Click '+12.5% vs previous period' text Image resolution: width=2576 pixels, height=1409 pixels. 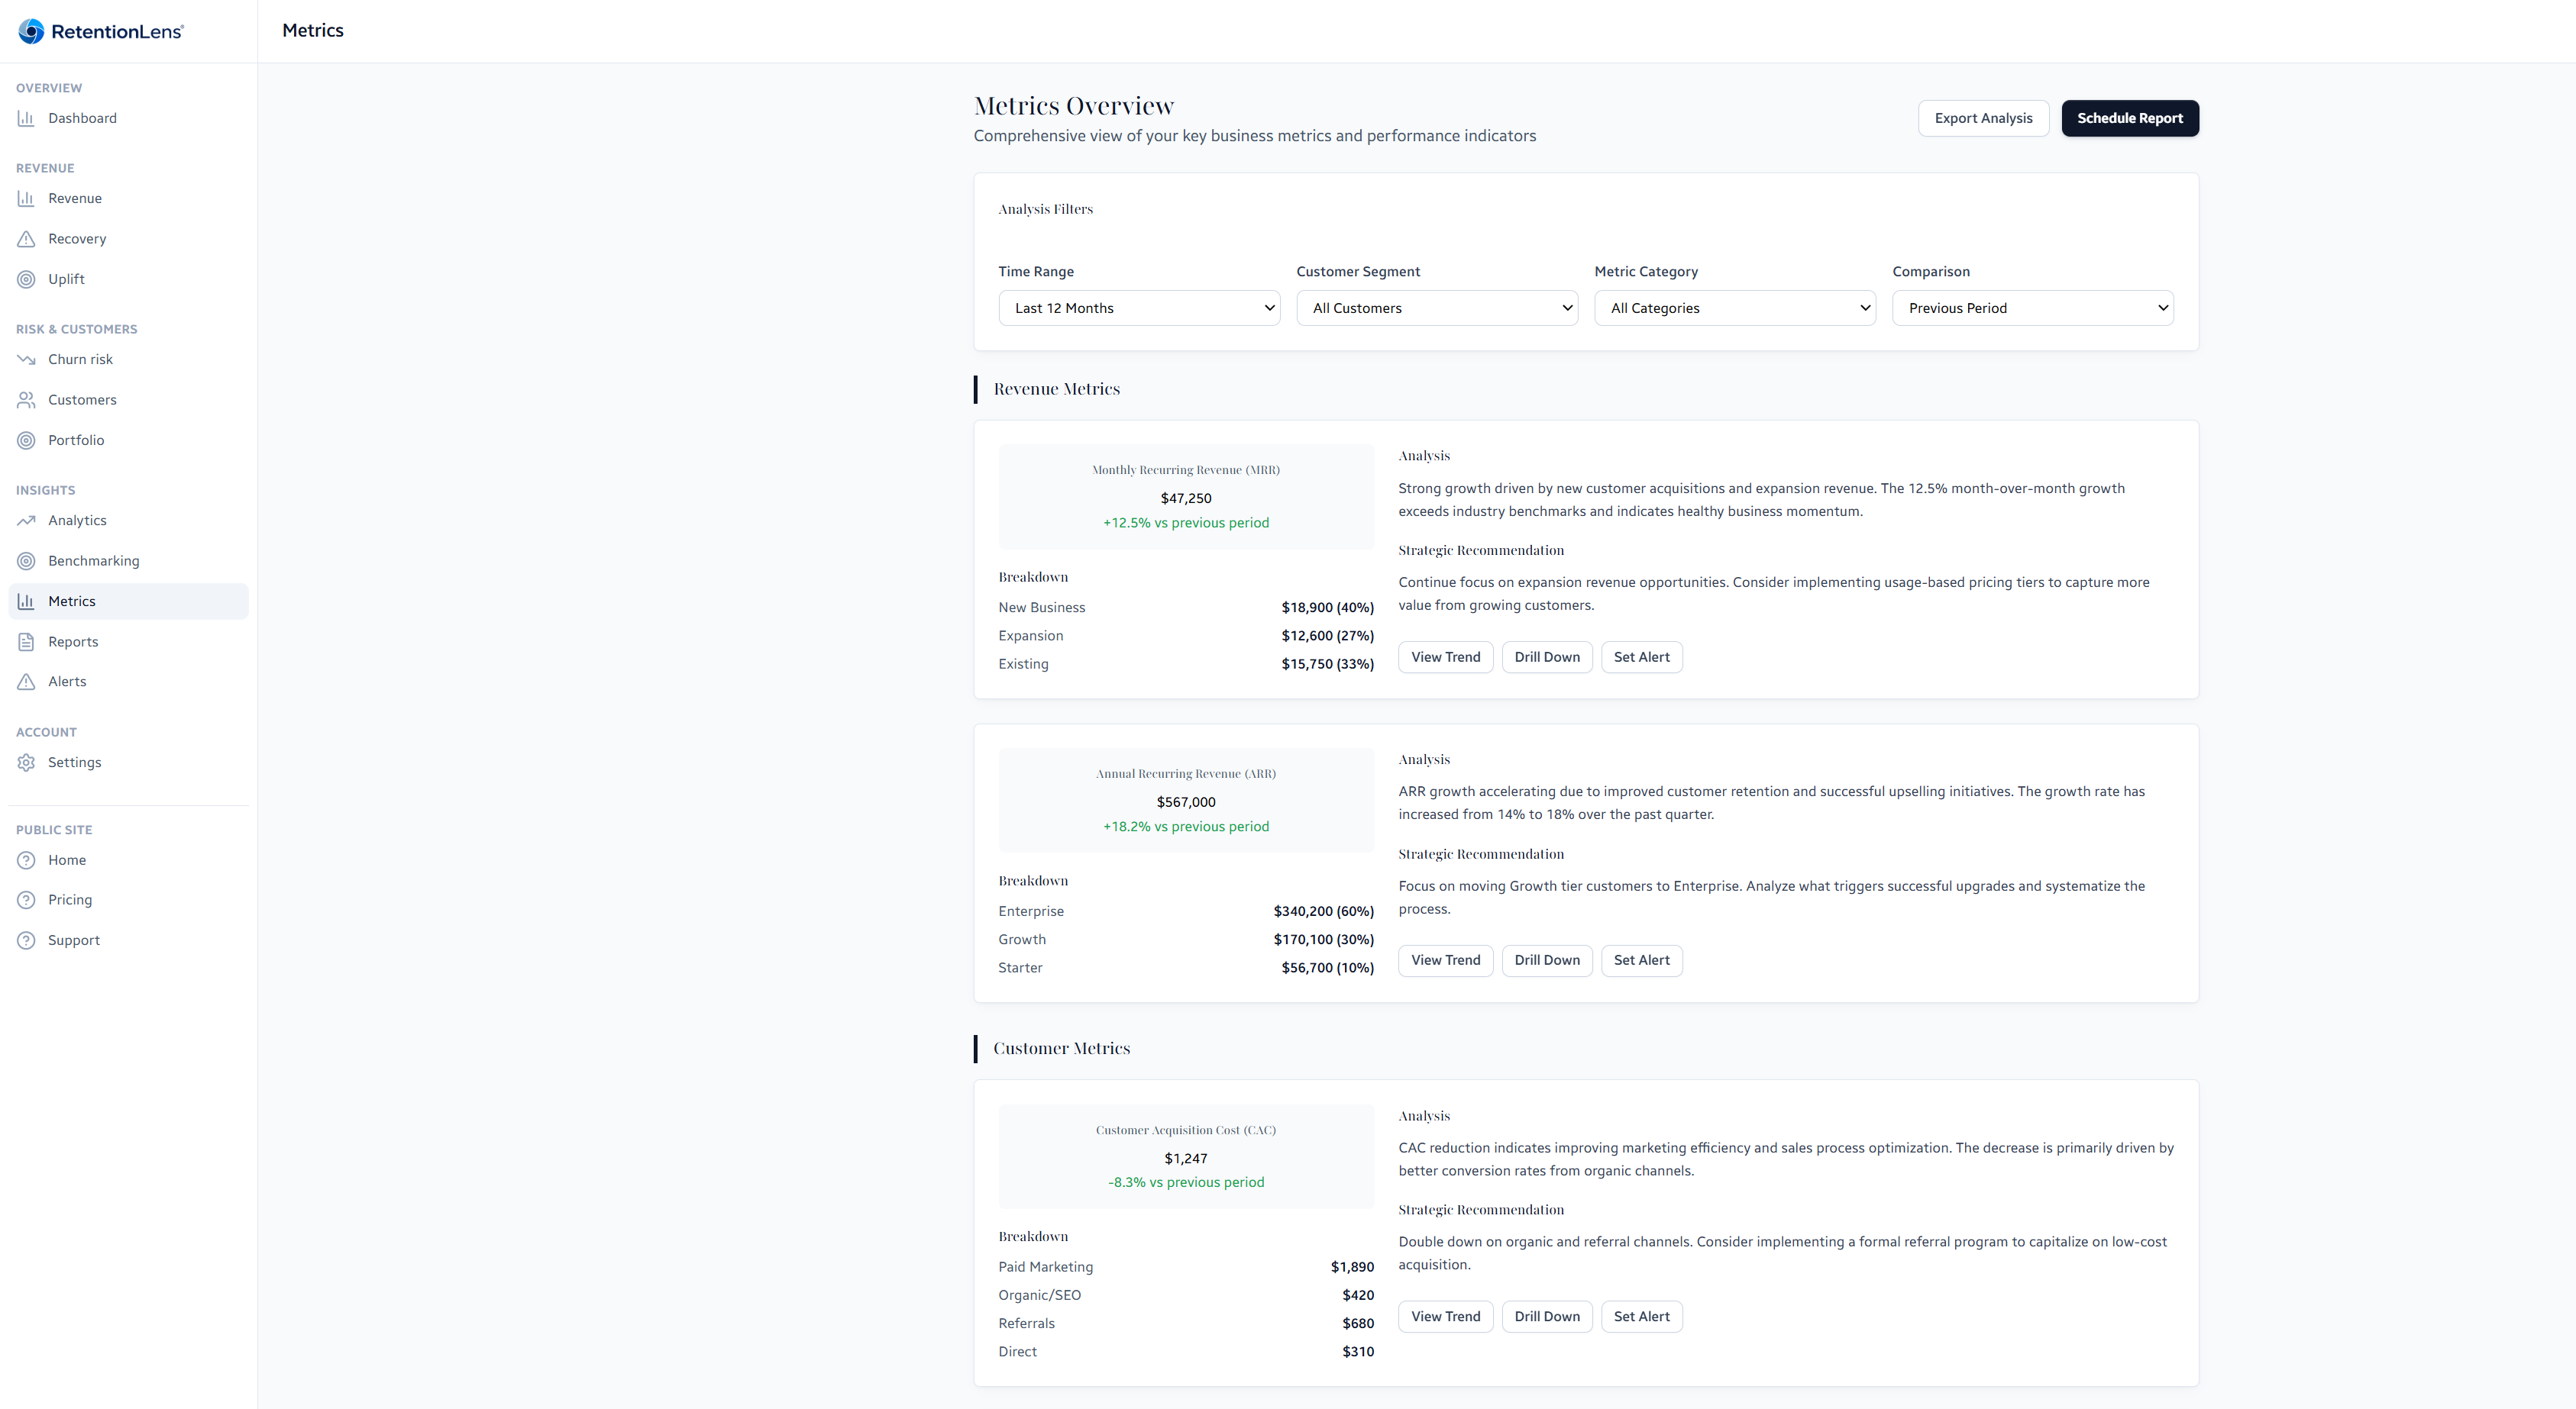pos(1186,523)
